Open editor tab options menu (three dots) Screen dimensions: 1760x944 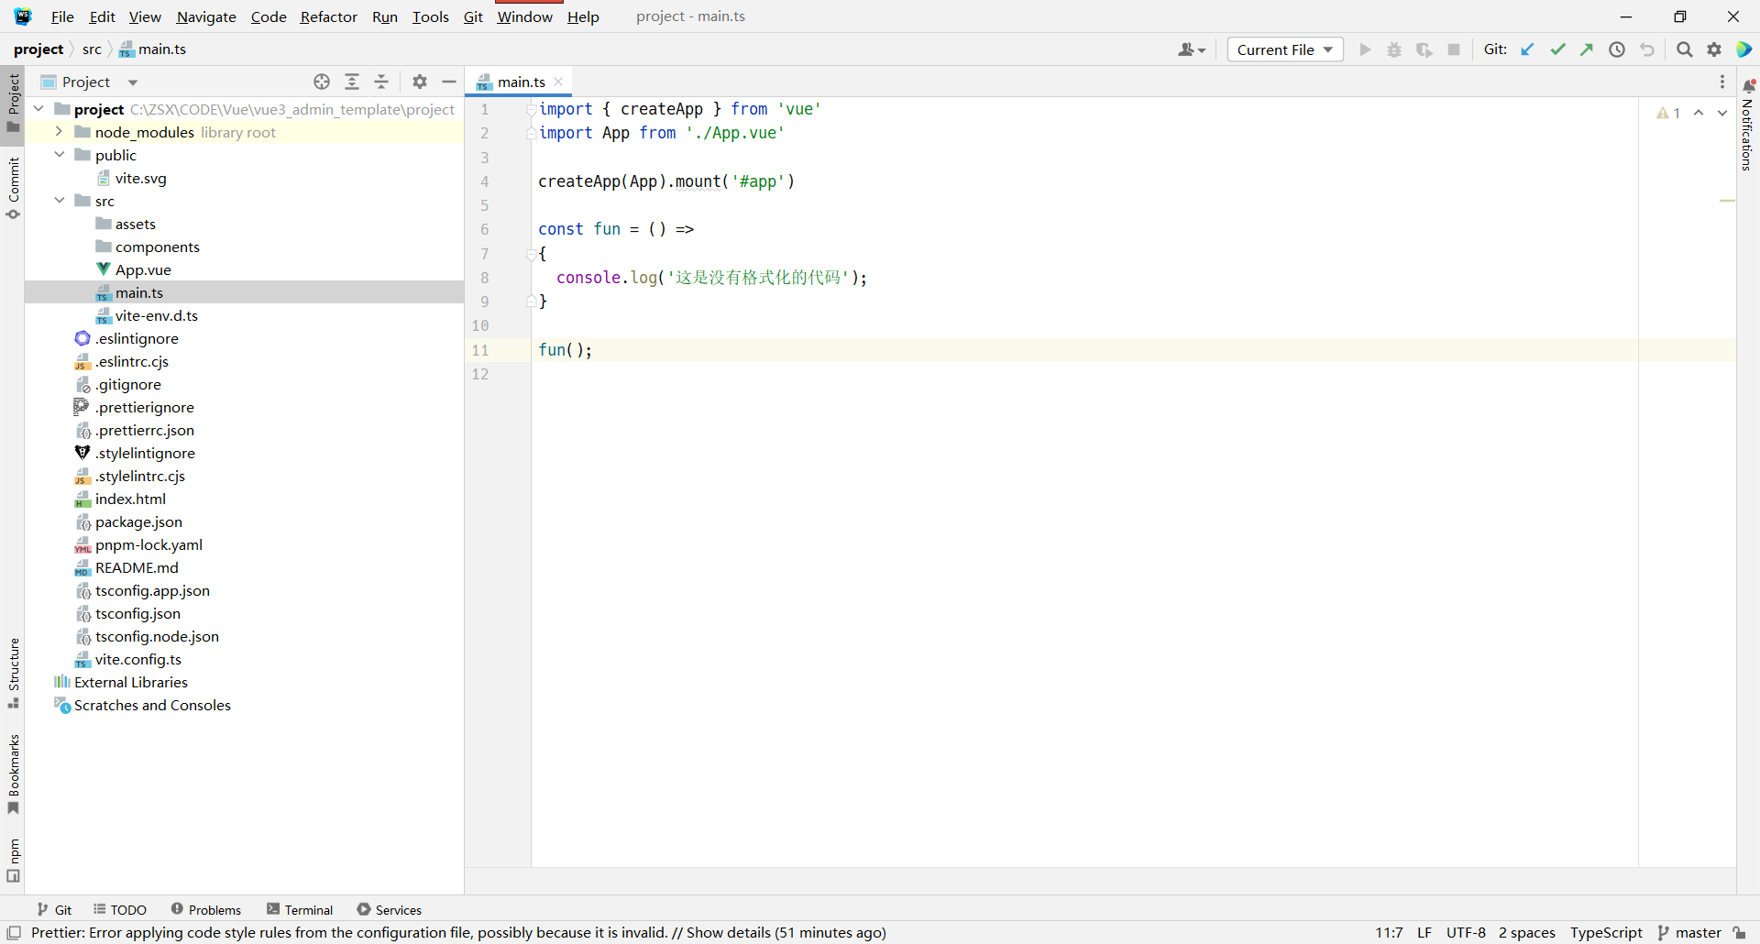(1722, 82)
